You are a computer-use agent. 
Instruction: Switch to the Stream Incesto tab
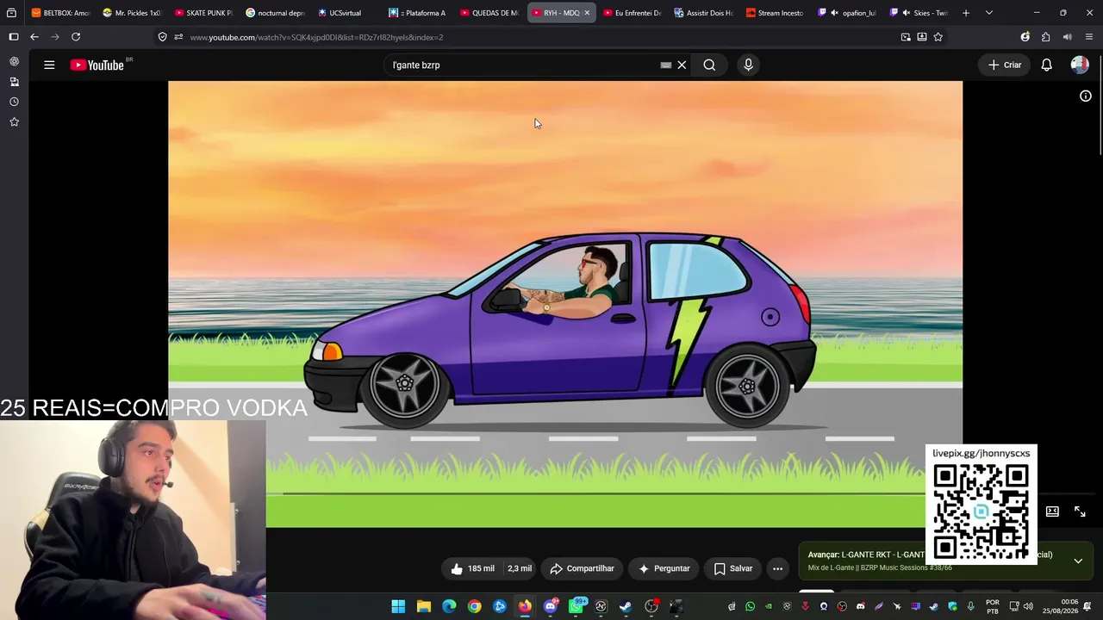[x=775, y=13]
